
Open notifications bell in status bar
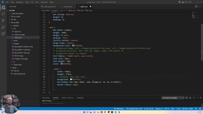pos(200,109)
